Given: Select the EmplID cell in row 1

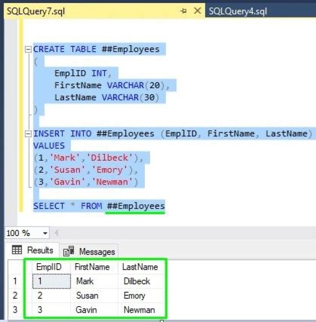Looking at the screenshot, I should (52, 281).
